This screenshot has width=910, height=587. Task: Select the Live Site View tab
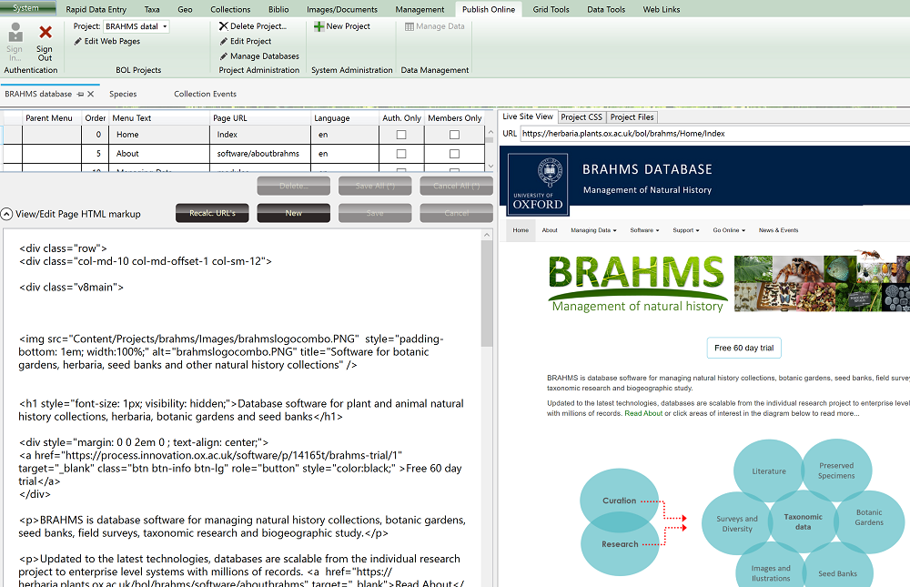(528, 116)
